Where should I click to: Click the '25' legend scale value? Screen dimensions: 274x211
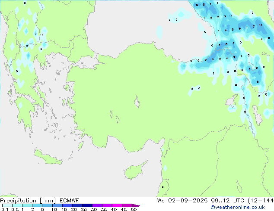pyautogui.click(x=84, y=209)
